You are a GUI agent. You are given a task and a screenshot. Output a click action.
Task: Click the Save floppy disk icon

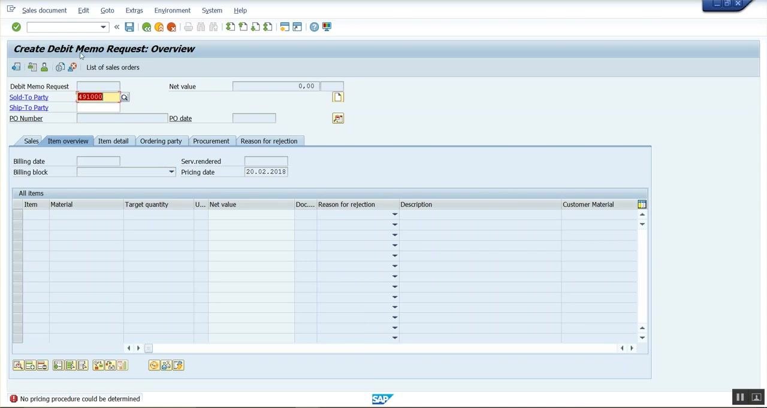[x=129, y=27]
